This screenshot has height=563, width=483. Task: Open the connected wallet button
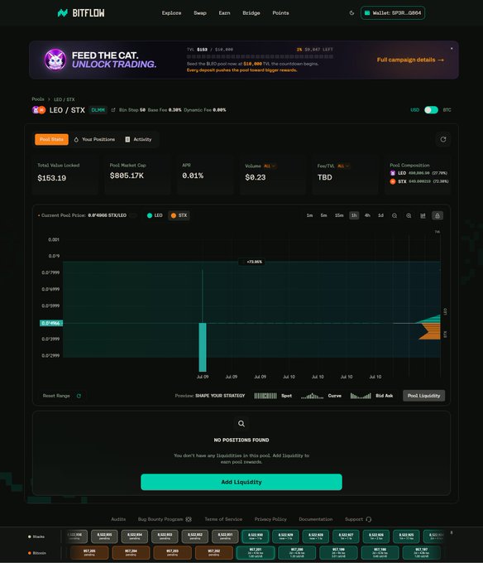coord(393,13)
